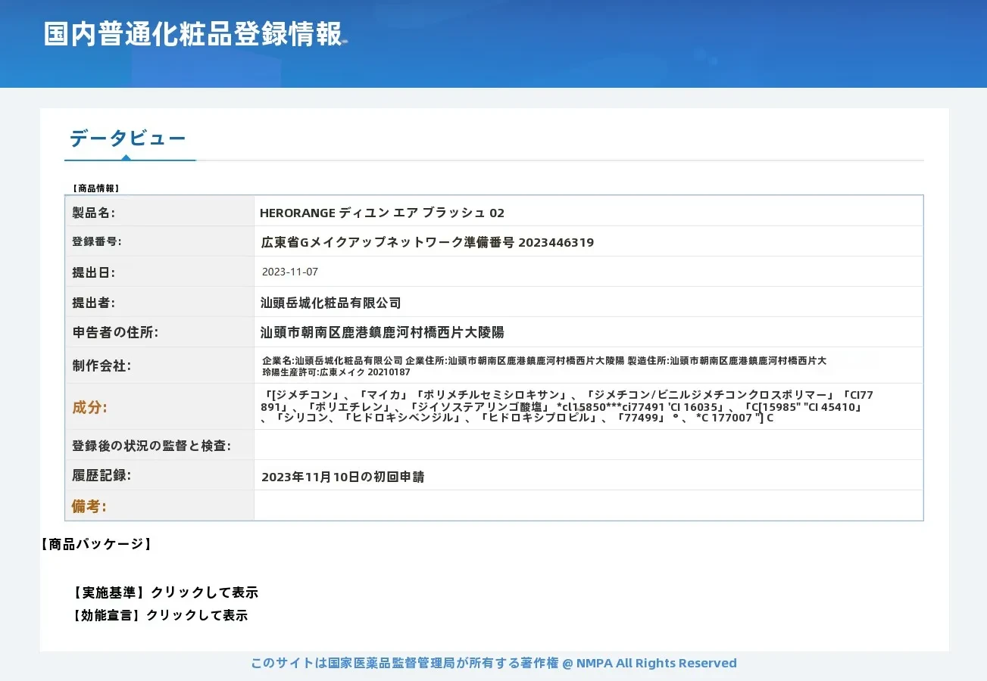Viewport: 987px width, 681px height.
Task: Select the 提出者 label cell
Action: pos(160,302)
